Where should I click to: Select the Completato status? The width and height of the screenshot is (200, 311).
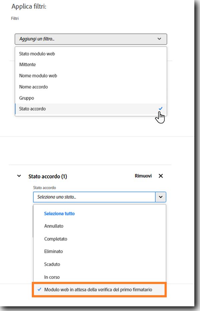56,239
